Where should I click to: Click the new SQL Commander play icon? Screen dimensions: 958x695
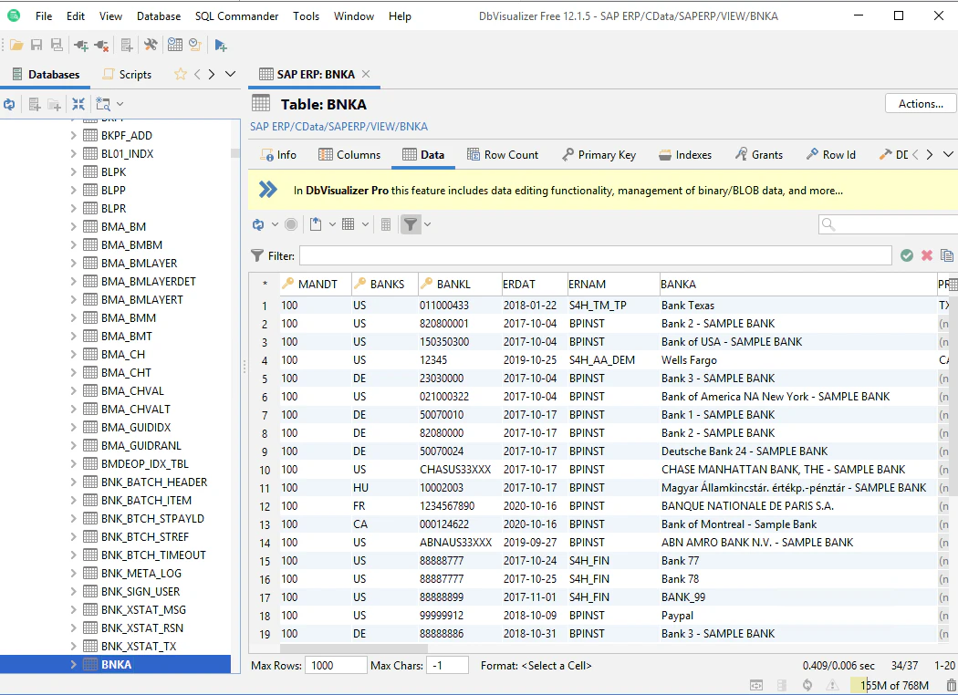point(221,46)
